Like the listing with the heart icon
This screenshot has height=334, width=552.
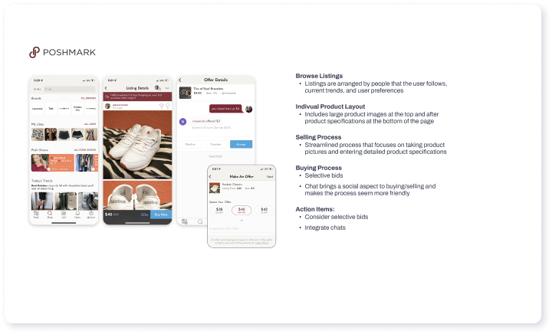(162, 106)
